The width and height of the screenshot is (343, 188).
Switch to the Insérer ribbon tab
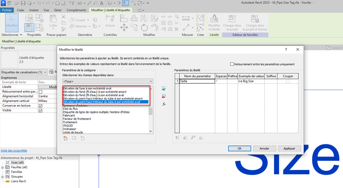tap(34, 10)
